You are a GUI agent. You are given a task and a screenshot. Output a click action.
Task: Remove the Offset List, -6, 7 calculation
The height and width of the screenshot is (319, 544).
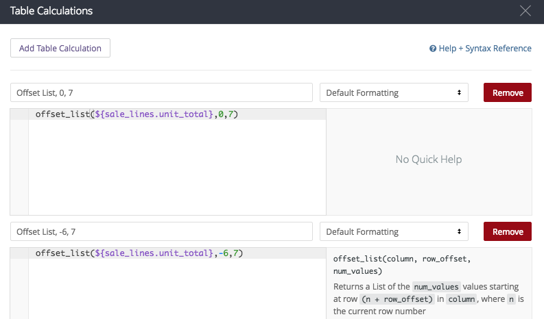point(507,231)
